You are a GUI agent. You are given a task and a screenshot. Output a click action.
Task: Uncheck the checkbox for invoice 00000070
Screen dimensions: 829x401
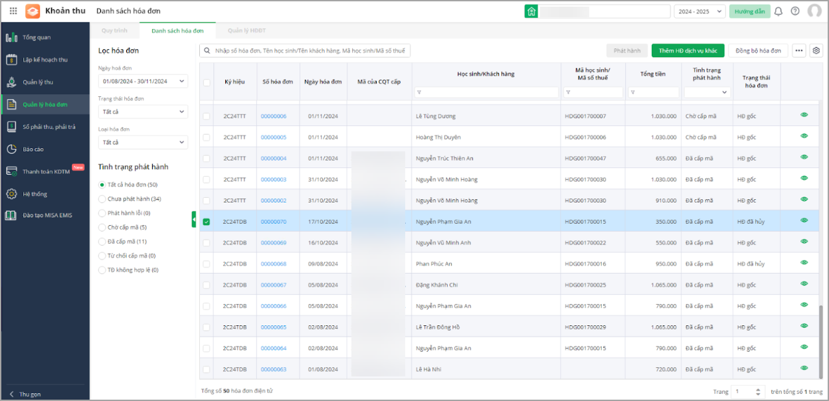(x=206, y=222)
